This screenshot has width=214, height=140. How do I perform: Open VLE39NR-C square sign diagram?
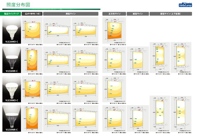[x=114, y=118]
